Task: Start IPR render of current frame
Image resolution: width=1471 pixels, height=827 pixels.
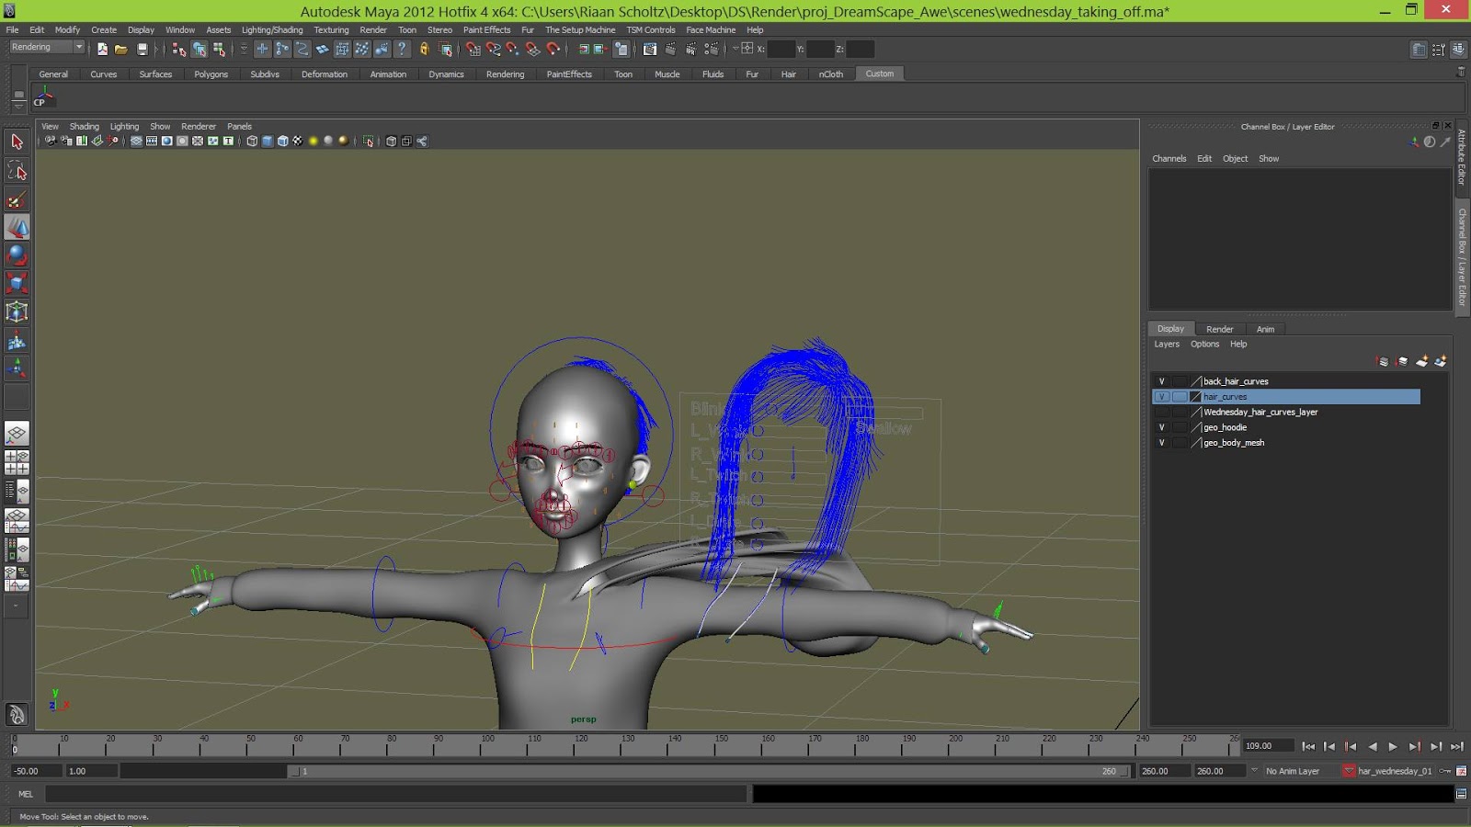Action: tap(690, 49)
